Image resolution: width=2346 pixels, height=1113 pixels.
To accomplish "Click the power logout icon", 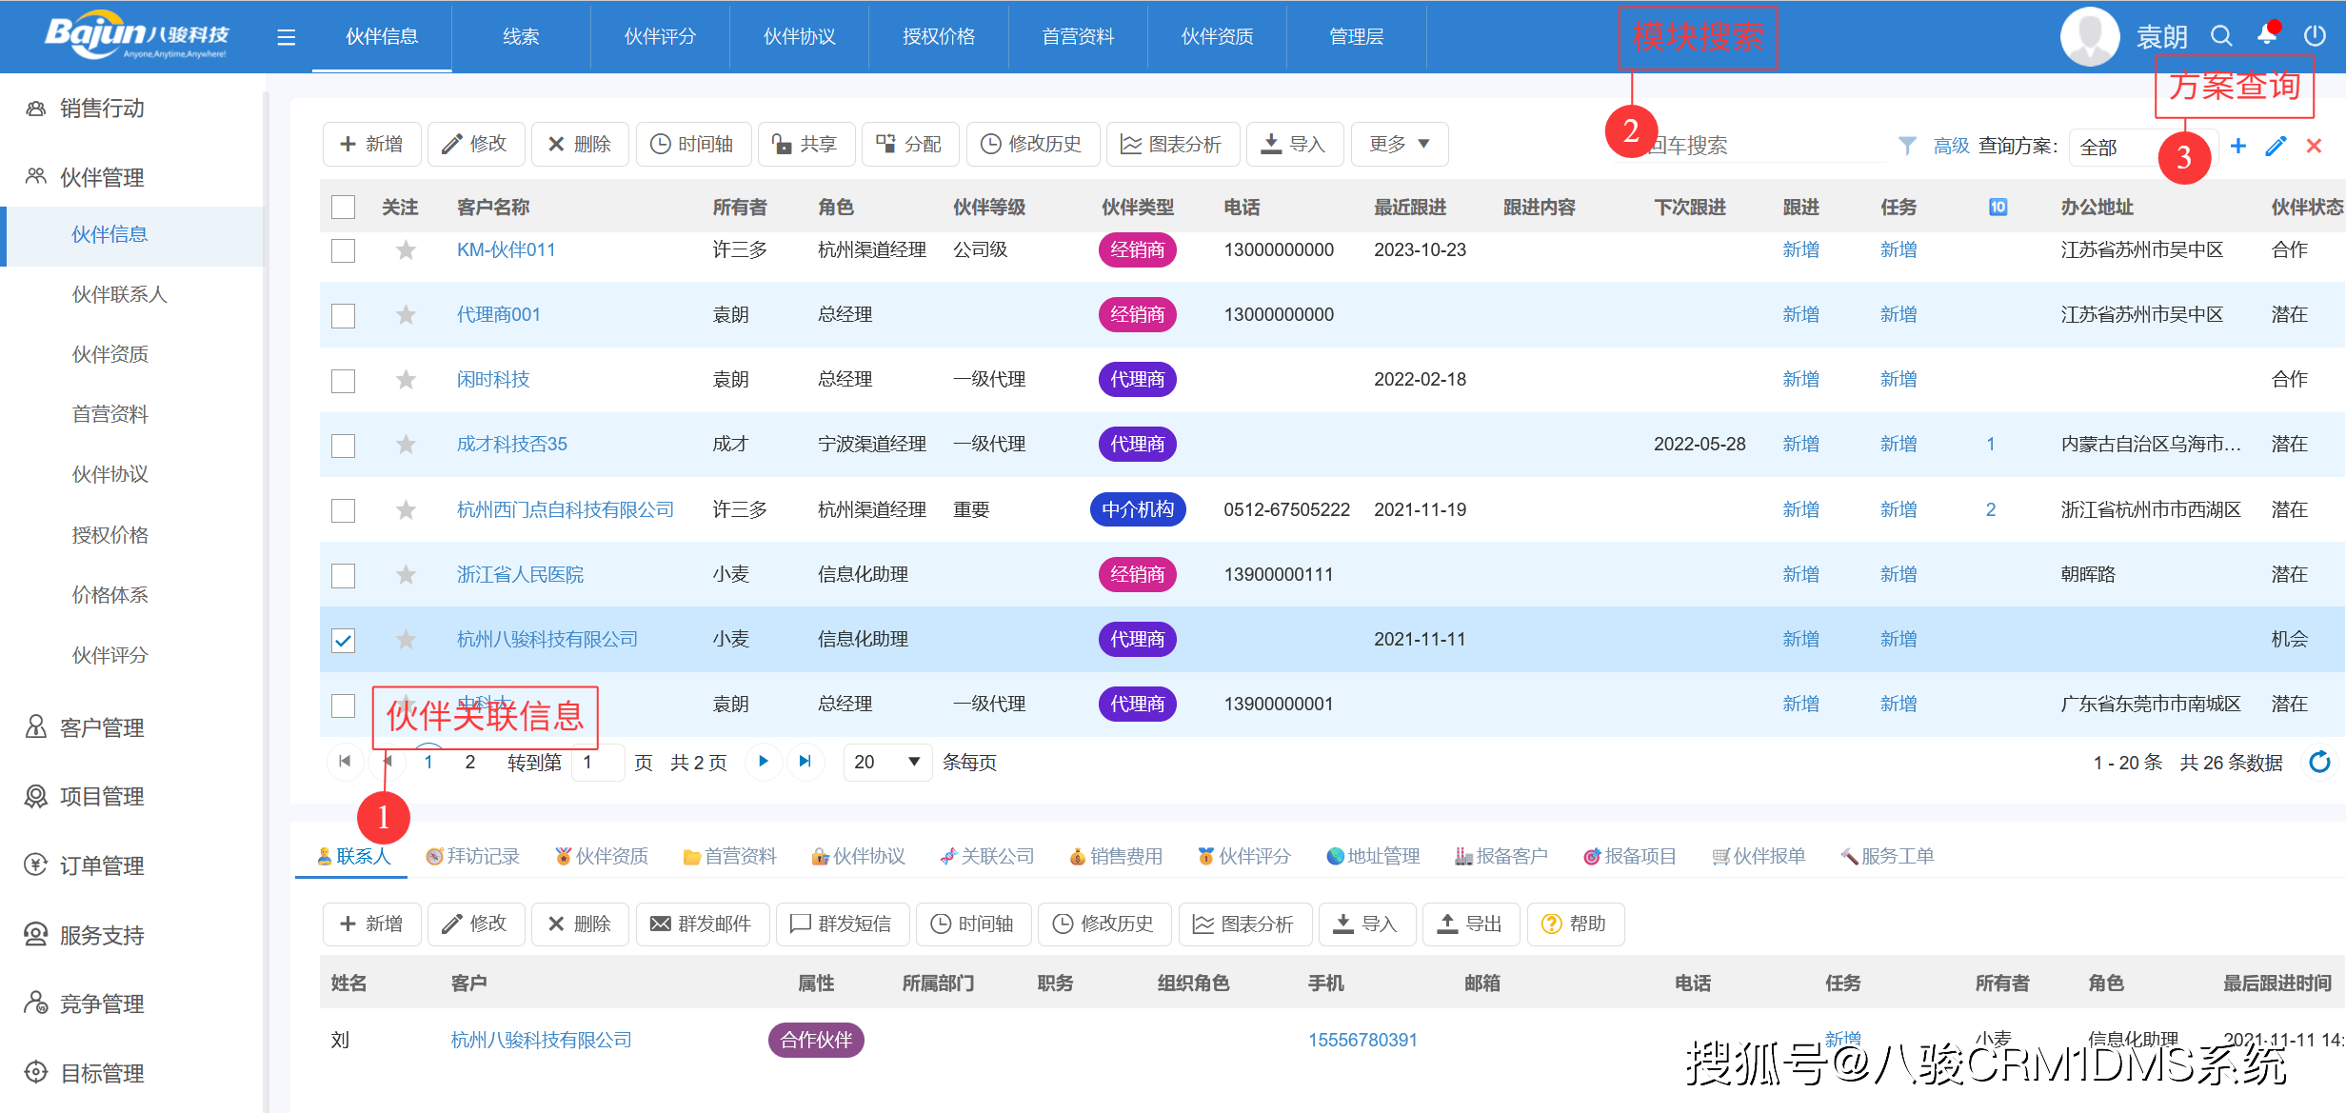I will click(x=2315, y=36).
